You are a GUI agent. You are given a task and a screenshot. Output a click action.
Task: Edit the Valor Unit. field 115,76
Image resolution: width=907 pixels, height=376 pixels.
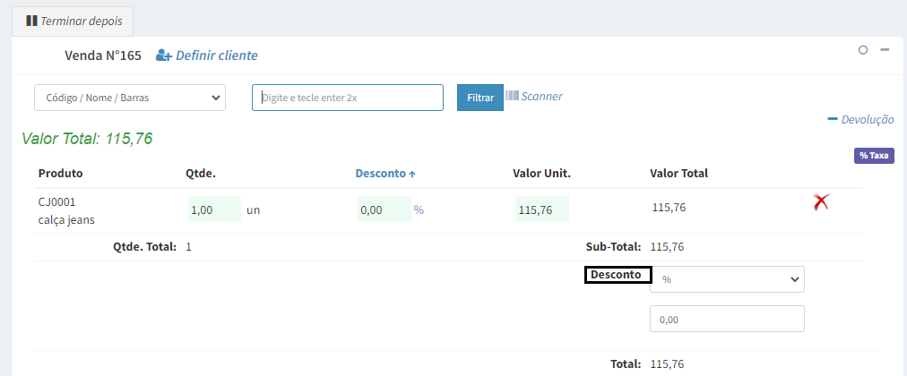(x=541, y=209)
